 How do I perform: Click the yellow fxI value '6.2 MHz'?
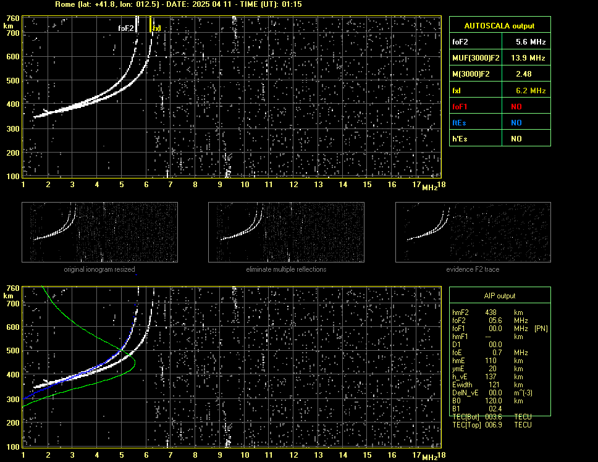(531, 91)
